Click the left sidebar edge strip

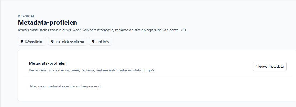[x=0, y=53]
